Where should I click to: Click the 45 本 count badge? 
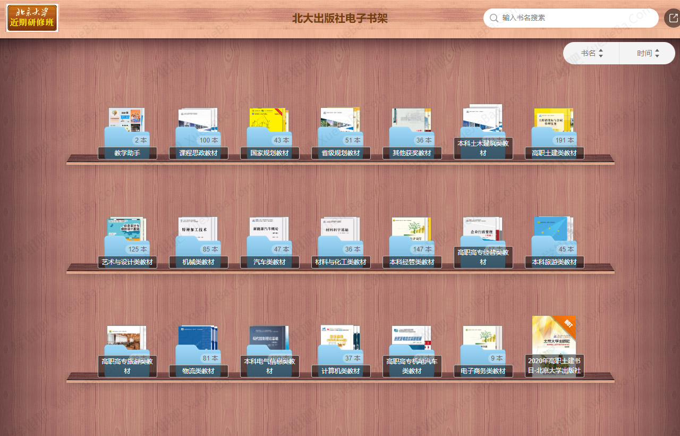[566, 249]
